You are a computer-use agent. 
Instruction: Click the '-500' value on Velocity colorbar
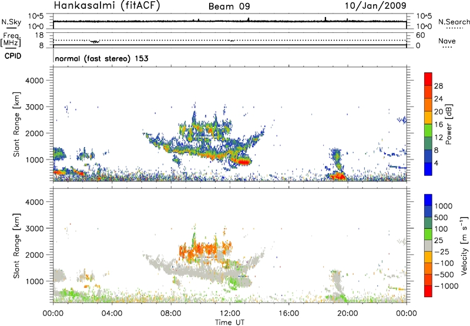(x=444, y=274)
